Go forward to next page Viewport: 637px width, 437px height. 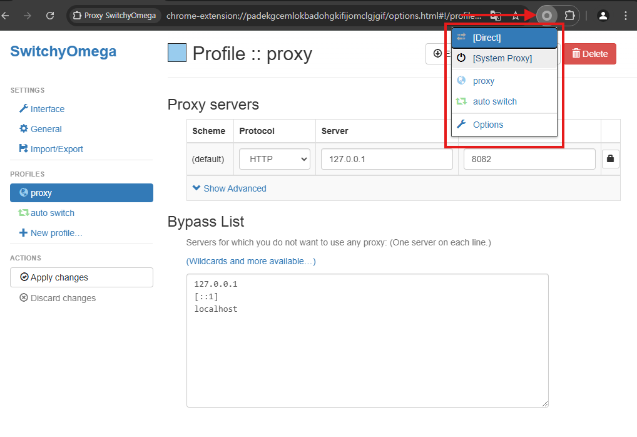pyautogui.click(x=27, y=16)
